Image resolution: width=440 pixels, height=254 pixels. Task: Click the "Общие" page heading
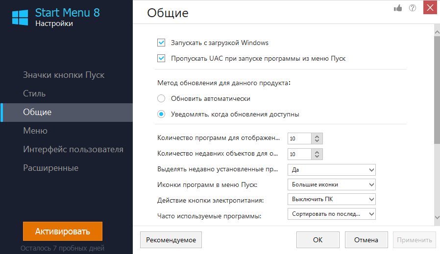coord(168,13)
